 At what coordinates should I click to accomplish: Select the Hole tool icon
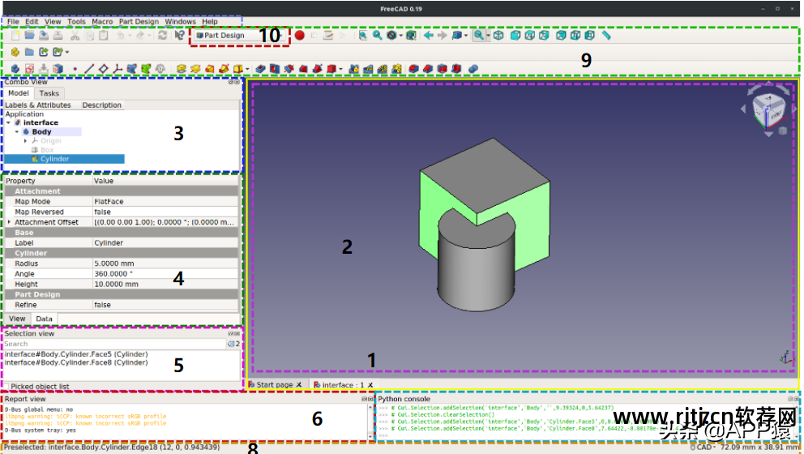[x=275, y=68]
